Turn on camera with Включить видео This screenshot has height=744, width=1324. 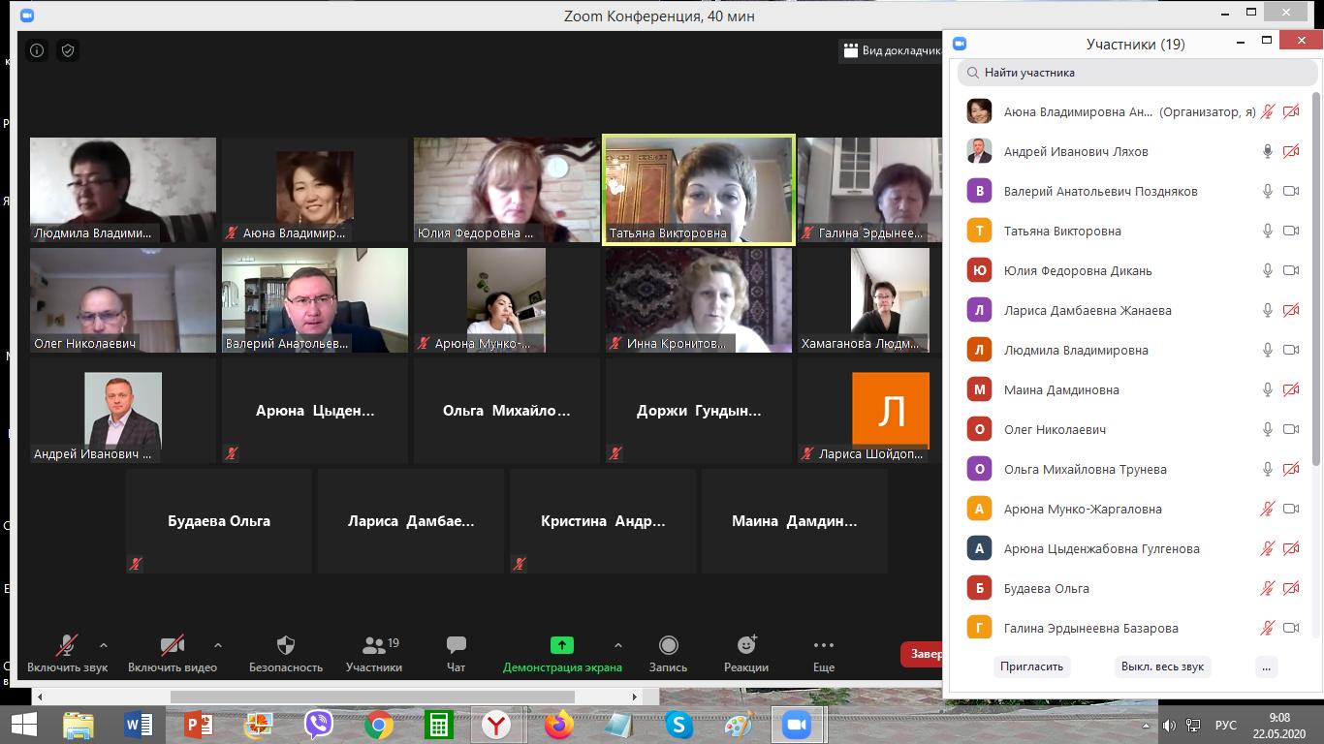coord(172,654)
